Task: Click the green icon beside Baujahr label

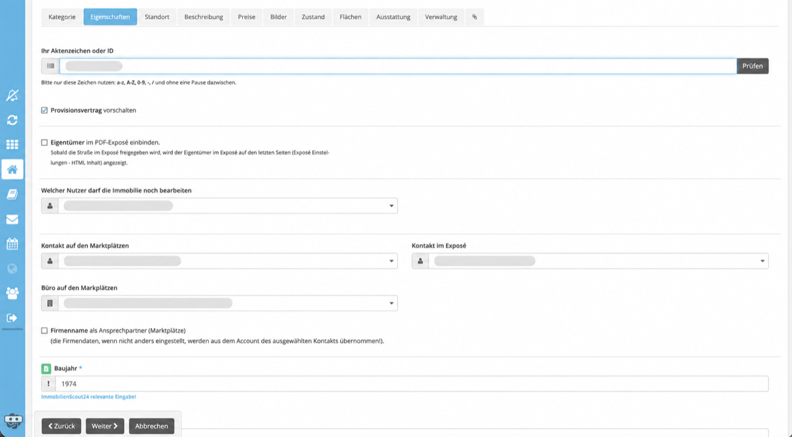Action: click(46, 368)
